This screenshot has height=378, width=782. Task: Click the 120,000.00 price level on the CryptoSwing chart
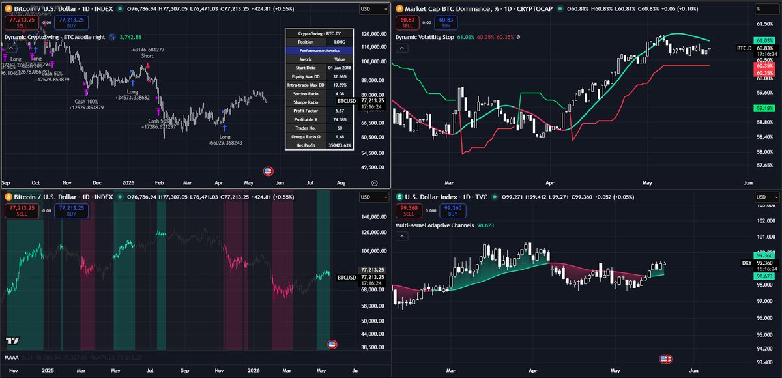373,33
